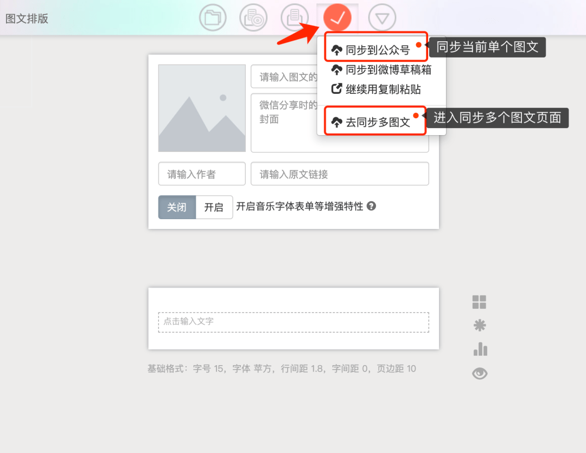Image resolution: width=586 pixels, height=453 pixels.
Task: Click the 微信分享时的封面 summary textarea
Action: coord(340,123)
